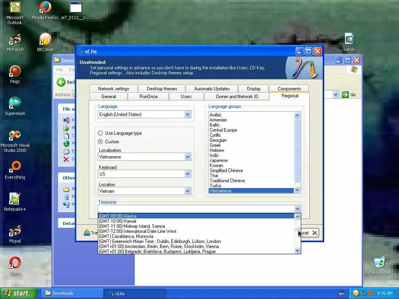Screen dimensions: 399x299
Task: Choose (GMT+01:00) Belgrade, Bratislava timezone
Action: (x=196, y=251)
